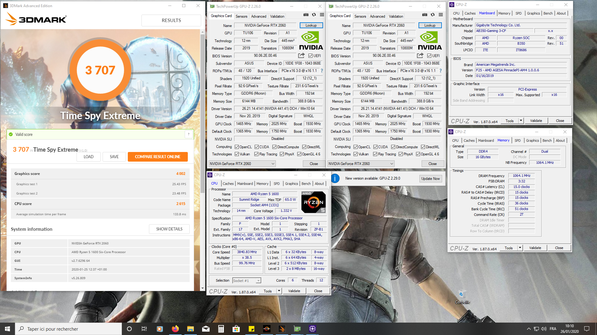
Task: Open Task View from the taskbar
Action: 144,329
